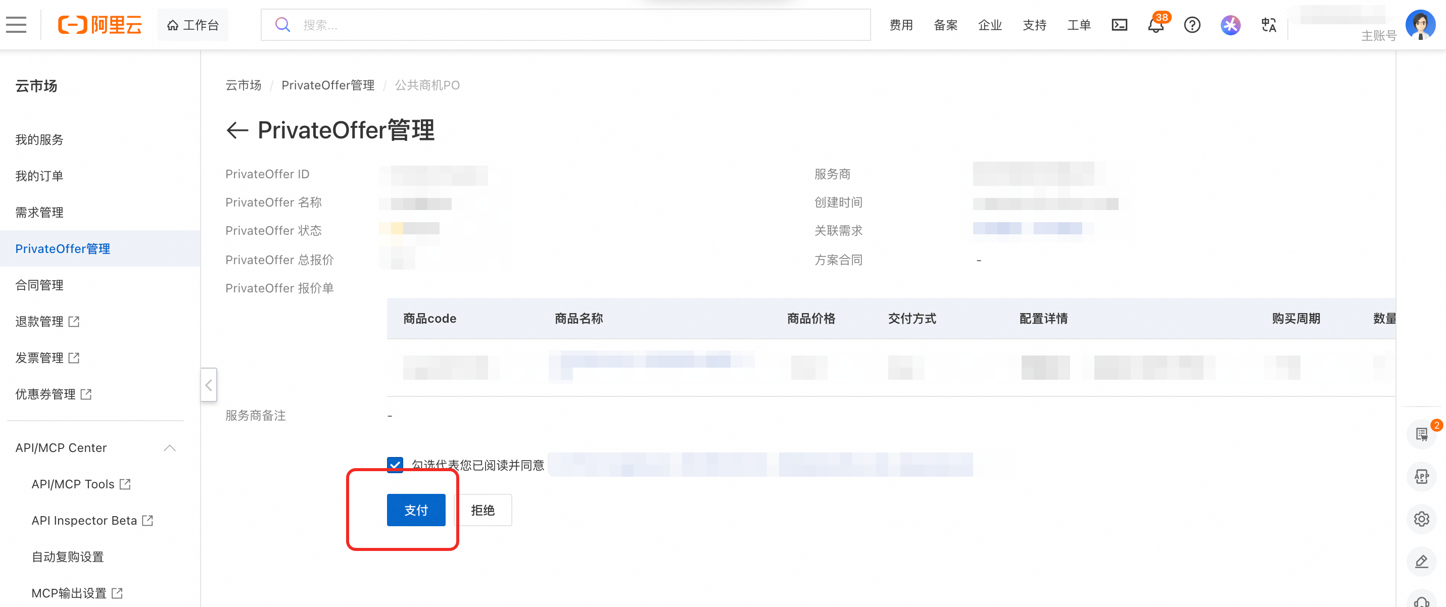Open settings gear in right sidebar
This screenshot has height=607, width=1446.
(1421, 518)
